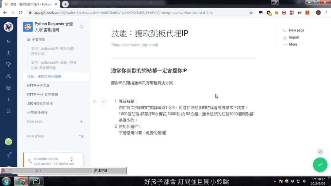Select the integrations cube icon

coord(8,88)
